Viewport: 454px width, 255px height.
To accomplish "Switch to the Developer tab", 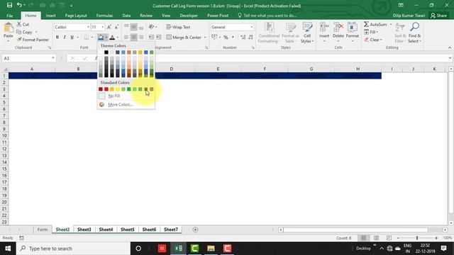I will point(189,16).
